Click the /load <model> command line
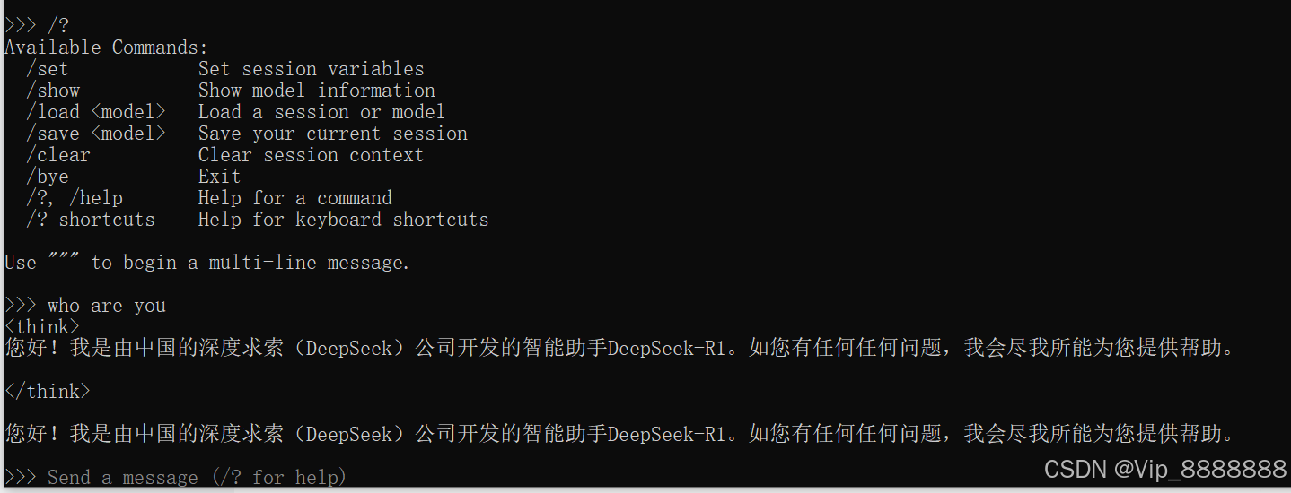 (x=96, y=112)
